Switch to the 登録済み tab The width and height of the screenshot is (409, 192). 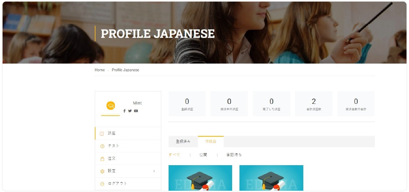click(183, 142)
